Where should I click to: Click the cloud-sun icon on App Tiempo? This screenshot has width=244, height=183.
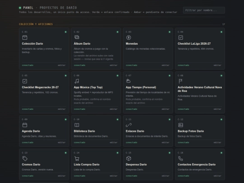pos(128,81)
